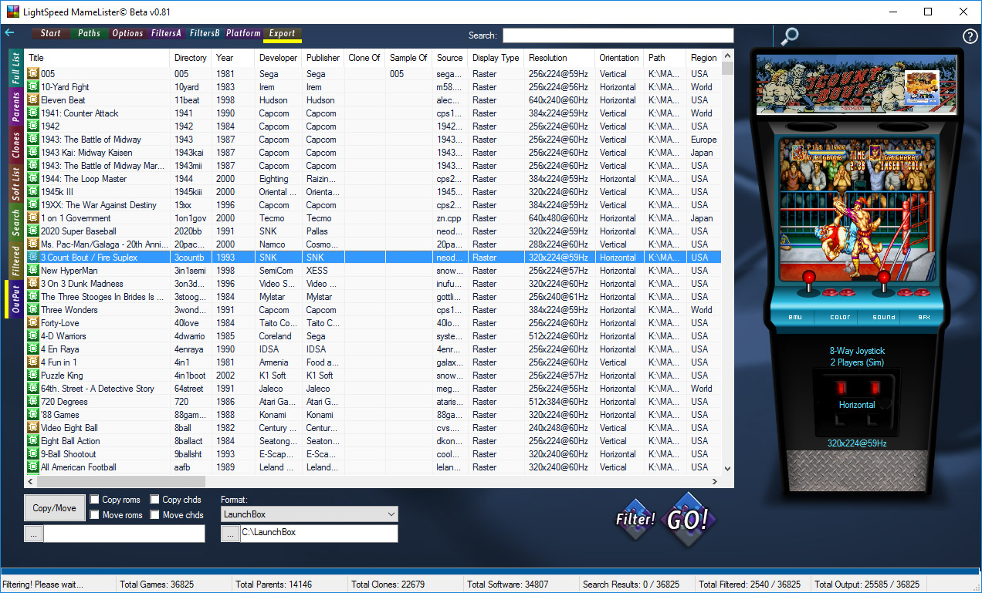Switch to the Parents side tab
The height and width of the screenshot is (593, 982).
coord(15,107)
